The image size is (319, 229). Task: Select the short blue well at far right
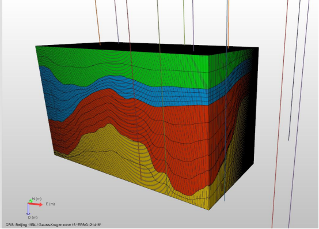(x=294, y=70)
